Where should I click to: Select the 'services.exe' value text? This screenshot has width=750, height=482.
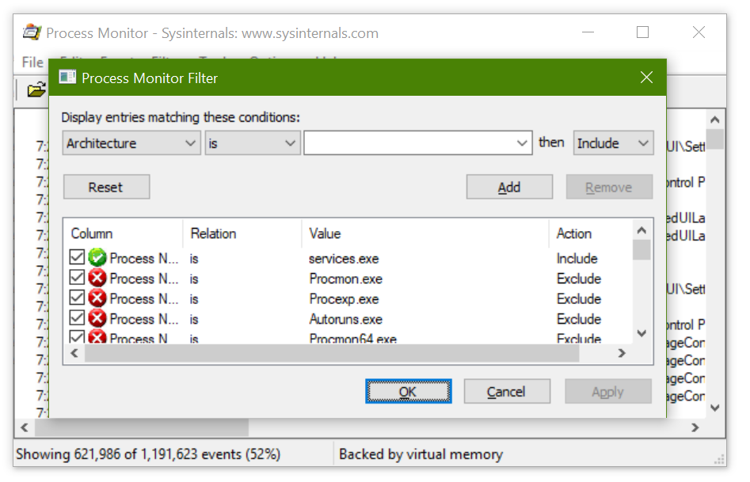344,259
